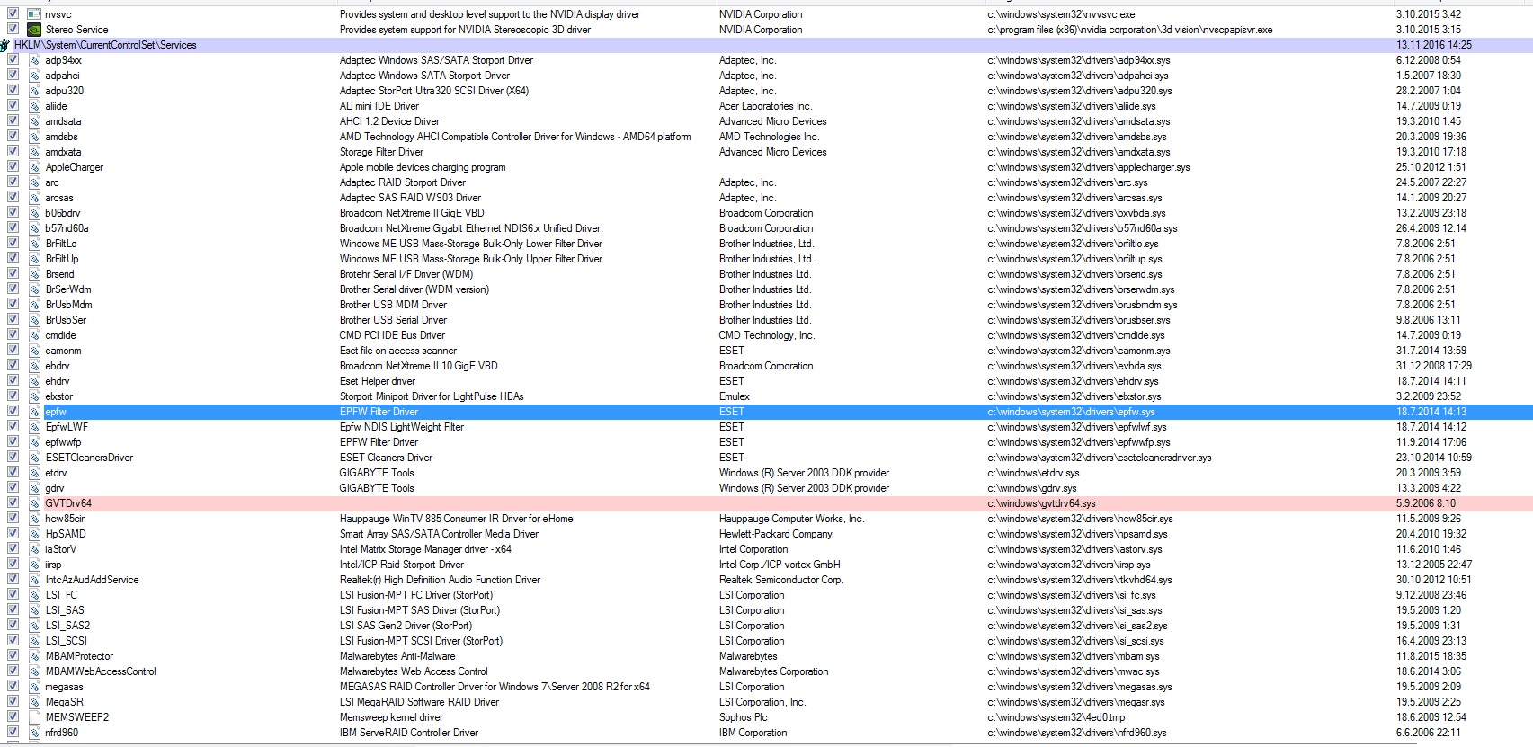The image size is (1533, 747).
Task: Click the nvsvc entry icon
Action: (34, 14)
